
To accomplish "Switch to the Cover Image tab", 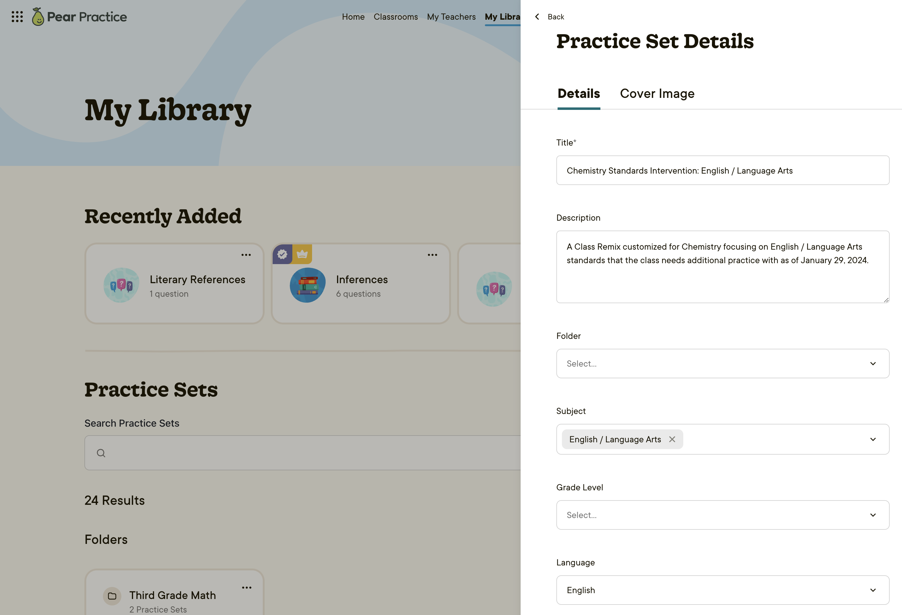I will 657,94.
